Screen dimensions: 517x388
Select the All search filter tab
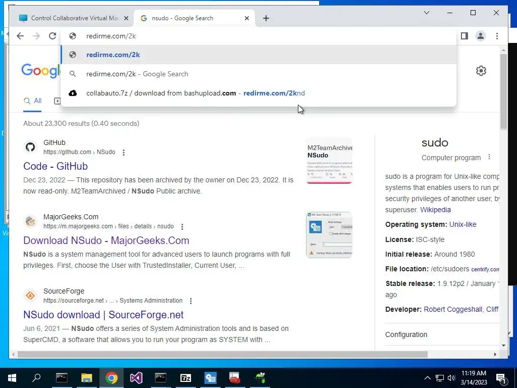(32, 101)
